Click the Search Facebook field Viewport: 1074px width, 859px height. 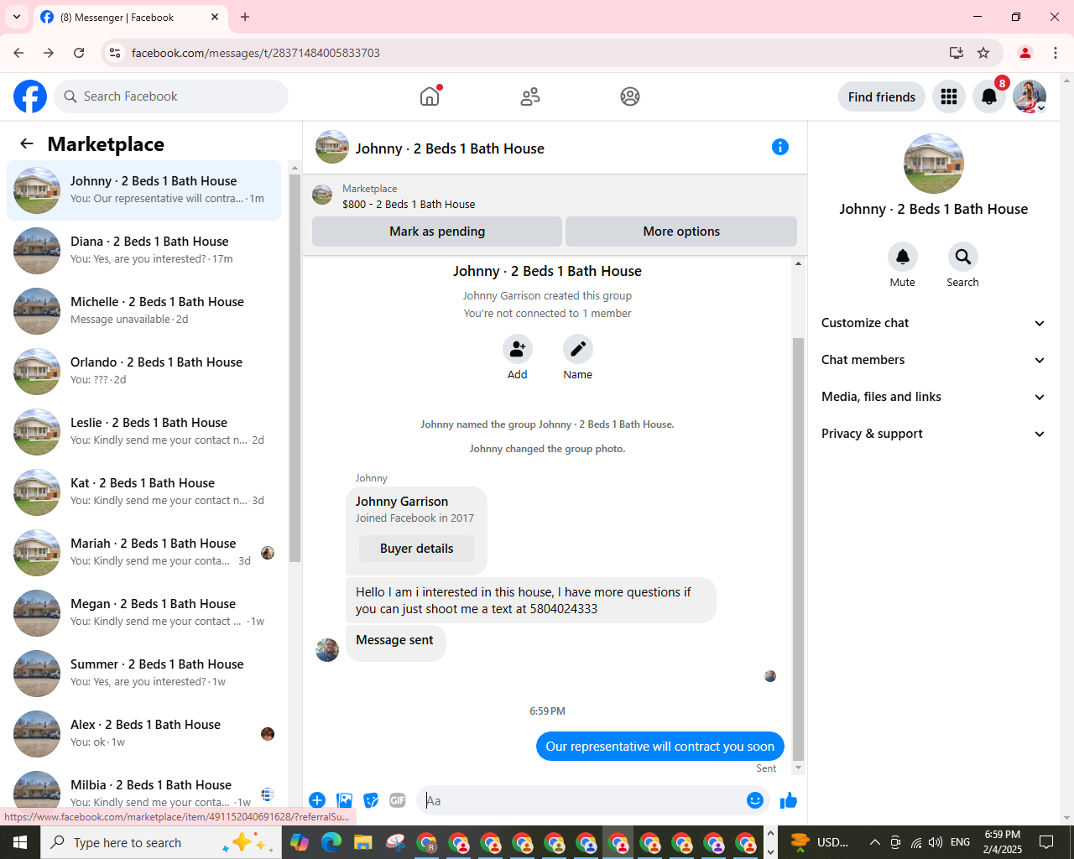point(171,96)
